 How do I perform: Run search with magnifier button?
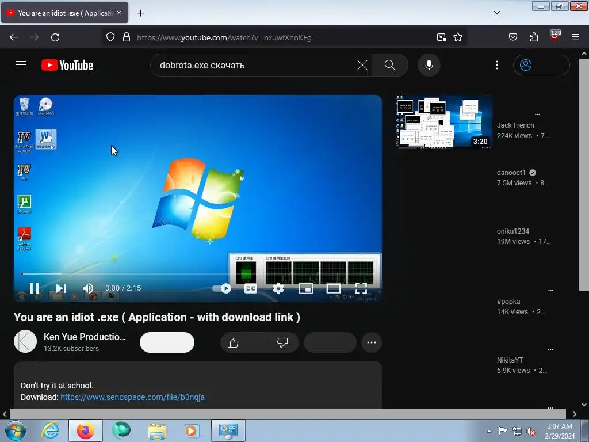click(390, 65)
